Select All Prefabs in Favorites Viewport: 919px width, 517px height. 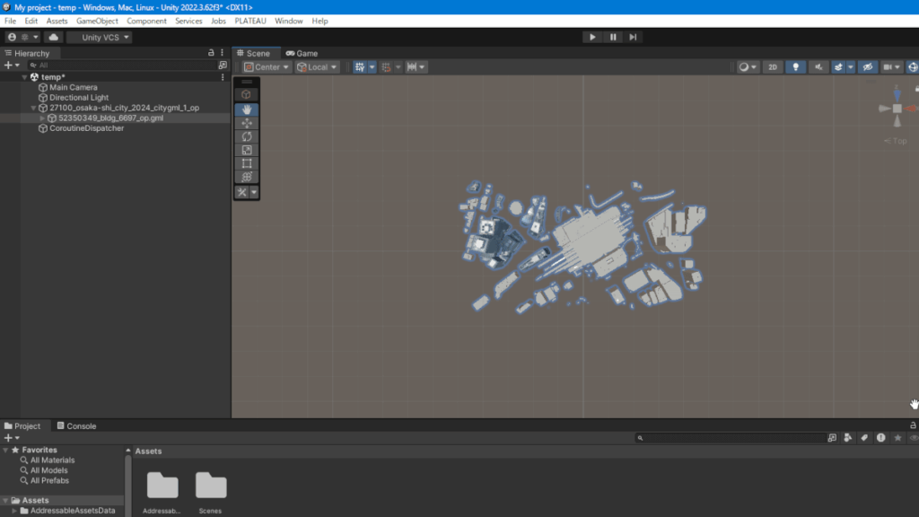[48, 480]
